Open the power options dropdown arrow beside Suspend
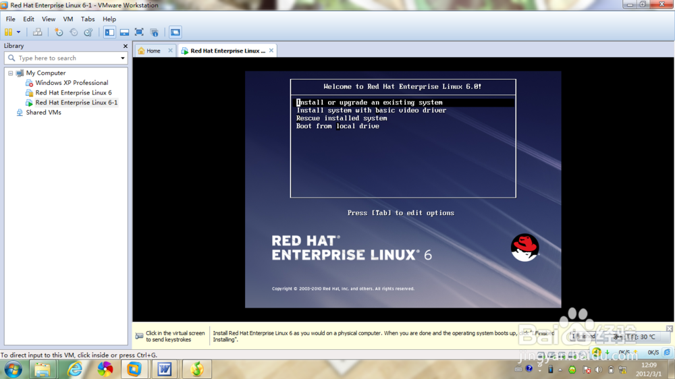 (18, 32)
